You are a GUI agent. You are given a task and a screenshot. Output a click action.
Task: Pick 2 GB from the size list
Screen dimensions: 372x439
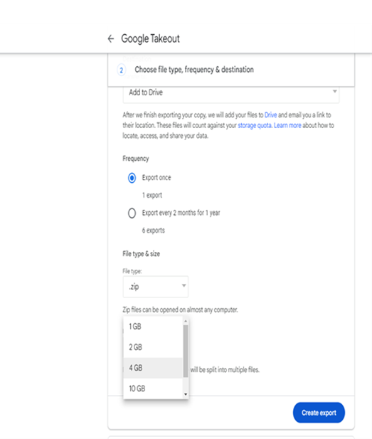[153, 347]
